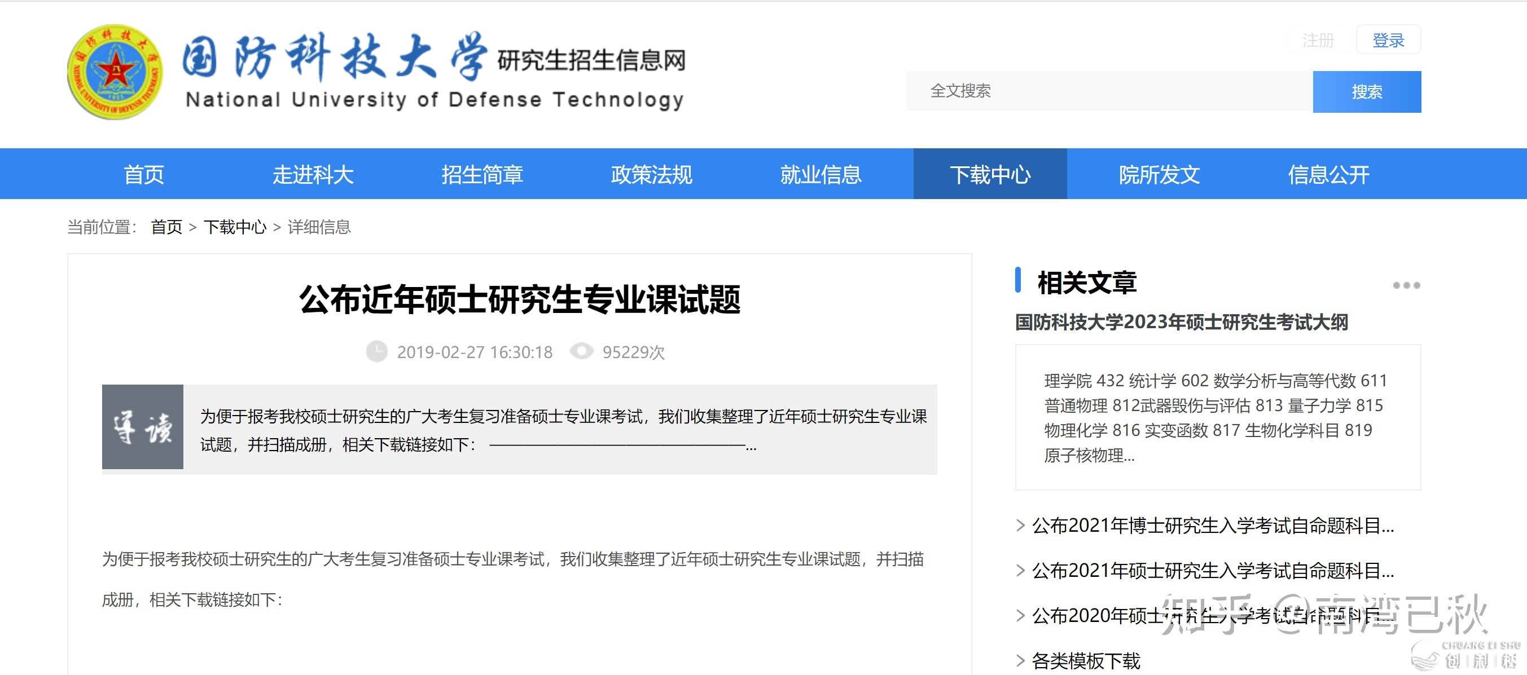The width and height of the screenshot is (1527, 675).
Task: Open the 政策法规 navigation tab
Action: [x=651, y=174]
